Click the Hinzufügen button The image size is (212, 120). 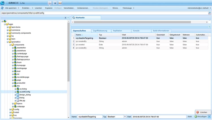200,116
